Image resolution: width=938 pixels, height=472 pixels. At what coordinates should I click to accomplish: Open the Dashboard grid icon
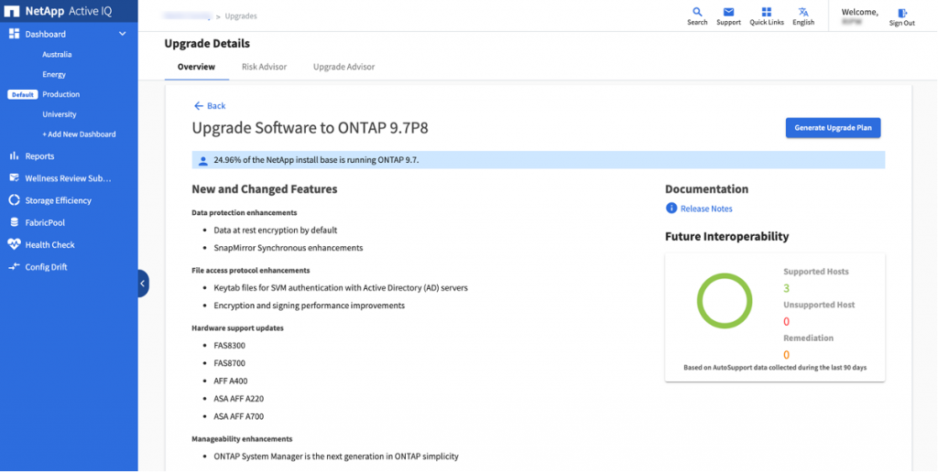point(15,34)
